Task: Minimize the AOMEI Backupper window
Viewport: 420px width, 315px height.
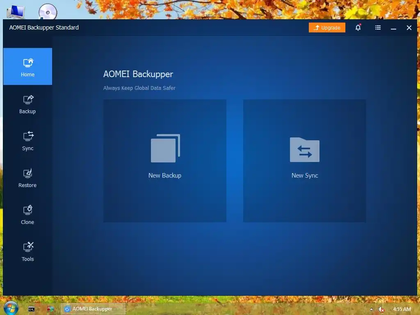Action: (393, 28)
